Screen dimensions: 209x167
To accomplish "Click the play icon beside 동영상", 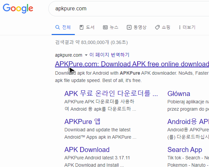I will tap(129, 27).
